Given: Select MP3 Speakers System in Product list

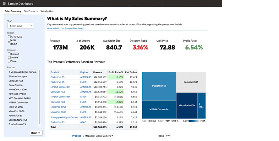Looking at the screenshot, I should (20, 98).
